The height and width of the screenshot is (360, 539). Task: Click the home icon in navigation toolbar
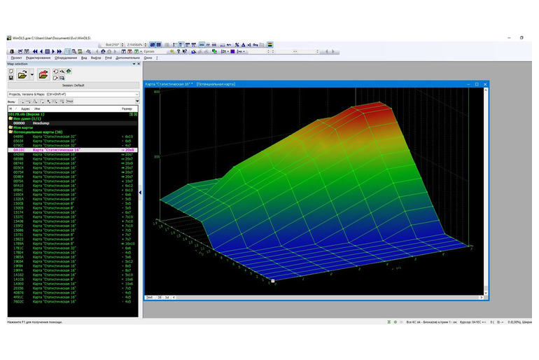tap(103, 51)
